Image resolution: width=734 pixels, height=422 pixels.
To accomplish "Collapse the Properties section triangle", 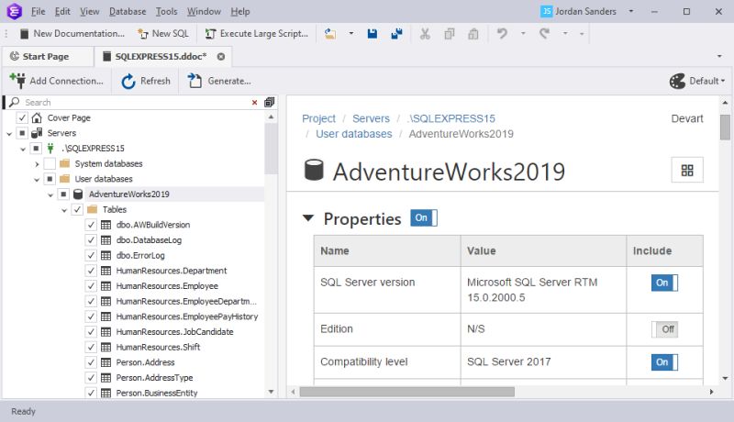I will click(x=308, y=218).
